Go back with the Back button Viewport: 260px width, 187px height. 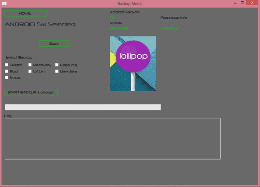tap(54, 43)
